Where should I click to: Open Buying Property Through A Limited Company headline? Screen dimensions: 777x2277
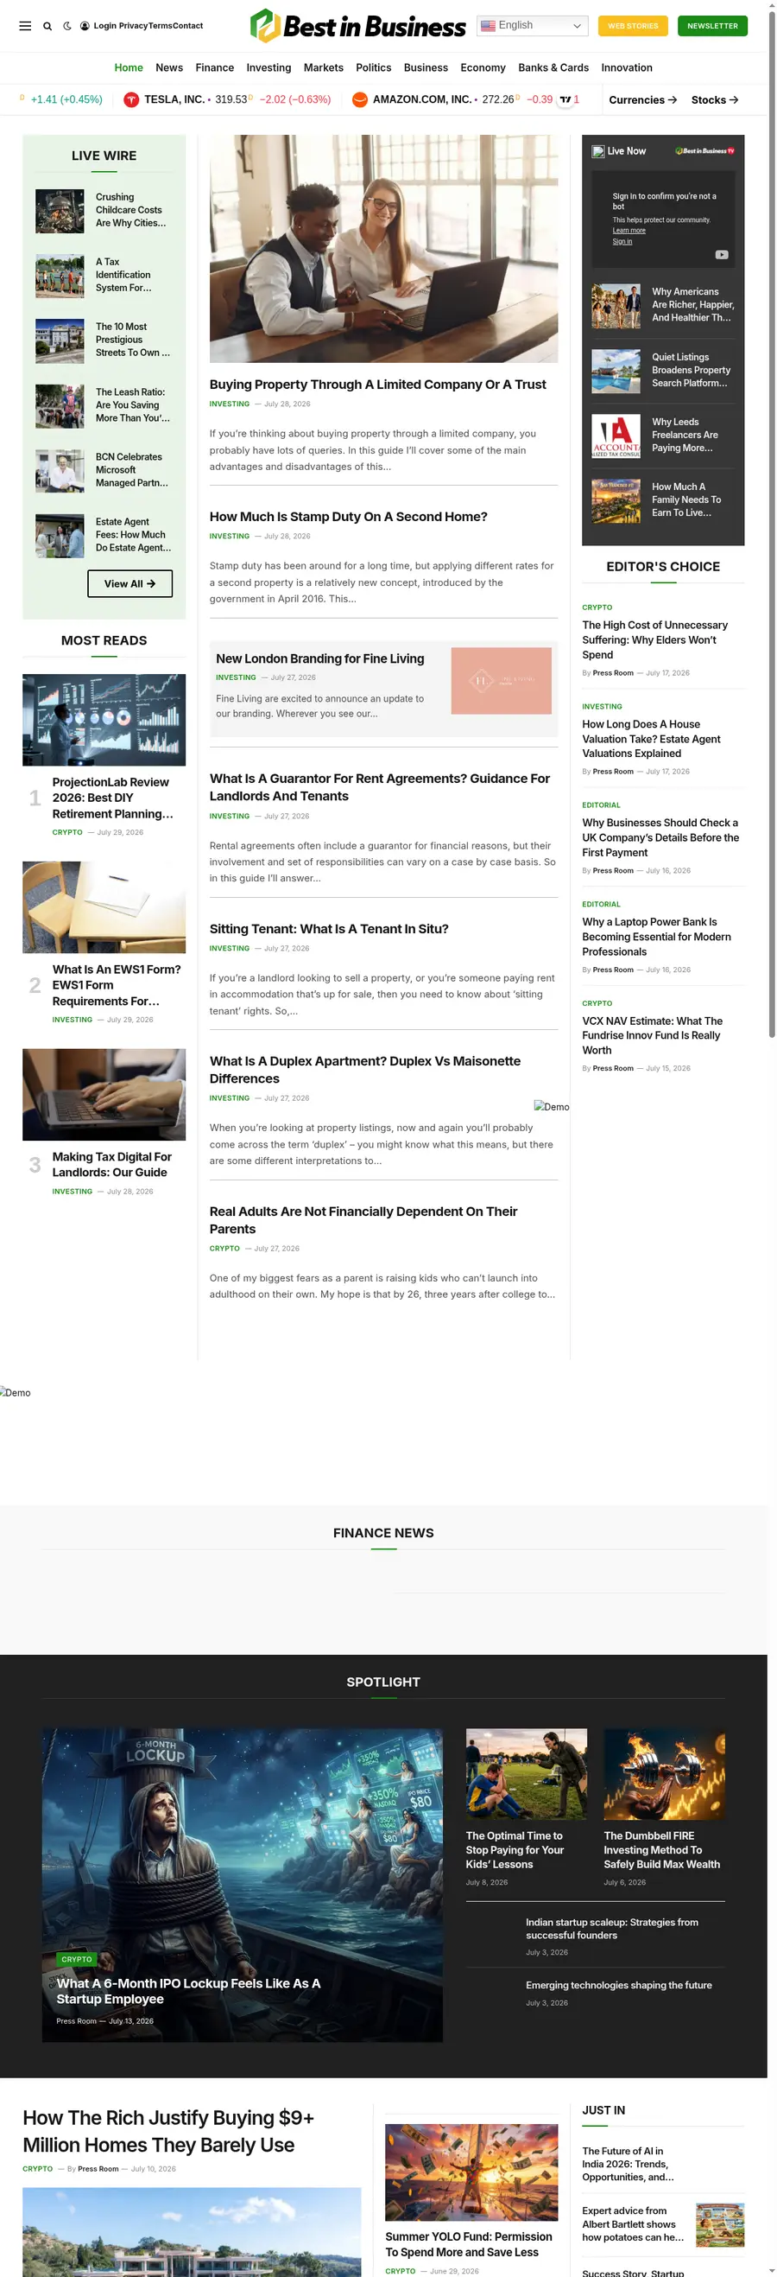(378, 385)
